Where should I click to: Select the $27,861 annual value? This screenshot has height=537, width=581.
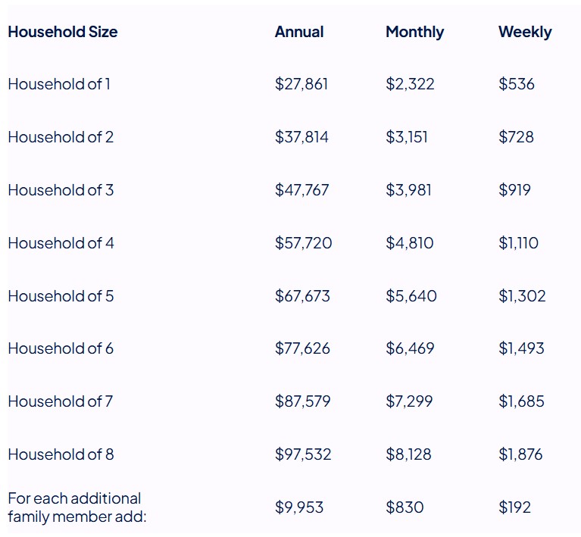pyautogui.click(x=301, y=84)
